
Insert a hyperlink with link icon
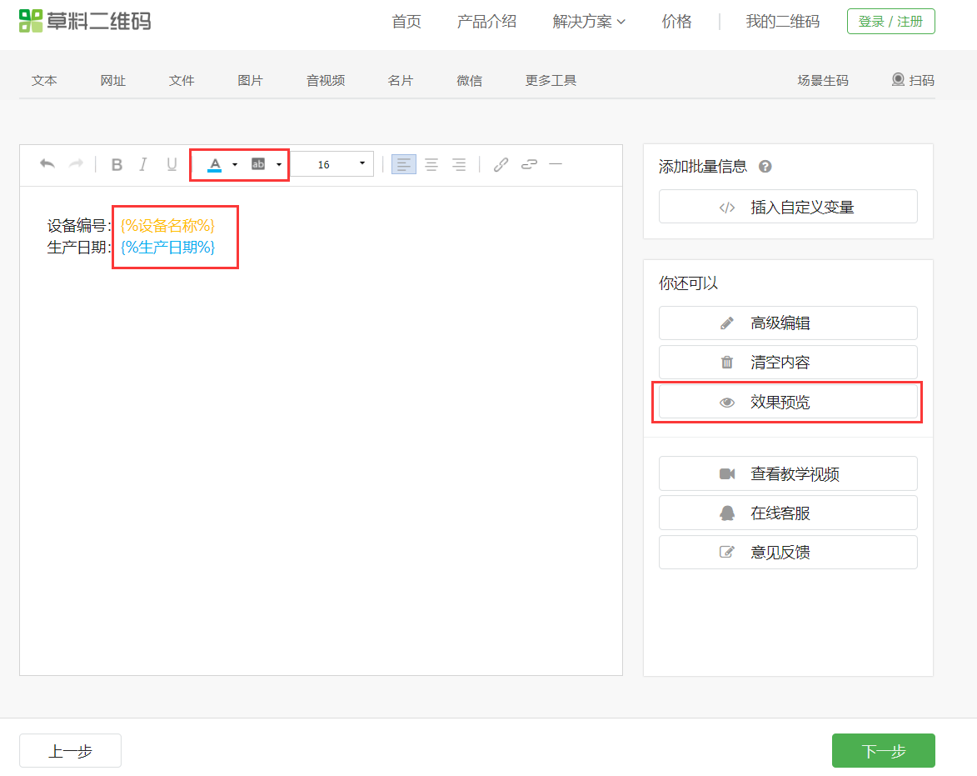point(501,164)
